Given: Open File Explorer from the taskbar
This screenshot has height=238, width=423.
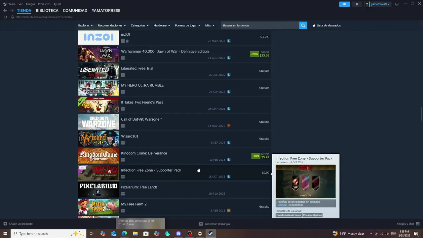Looking at the screenshot, I should tap(135, 234).
